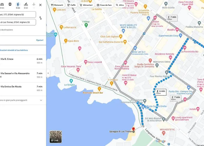Send directions to your phone link
204x146 pixels.
pos(14,50)
